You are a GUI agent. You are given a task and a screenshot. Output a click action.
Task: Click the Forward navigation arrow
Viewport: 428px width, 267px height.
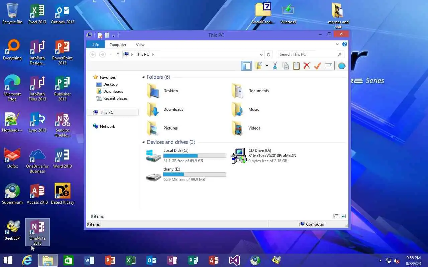[x=102, y=54]
